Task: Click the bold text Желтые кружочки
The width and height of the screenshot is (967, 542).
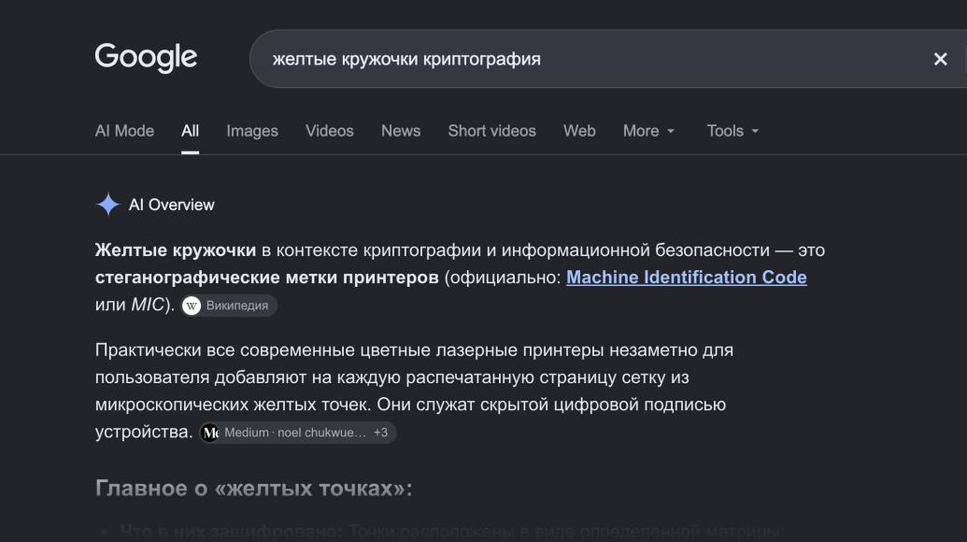Action: tap(175, 250)
